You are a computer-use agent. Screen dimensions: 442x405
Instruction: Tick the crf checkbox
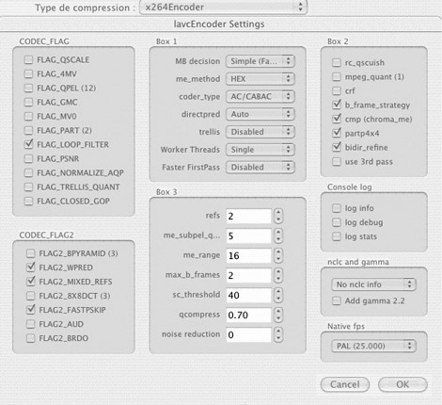pyautogui.click(x=337, y=90)
